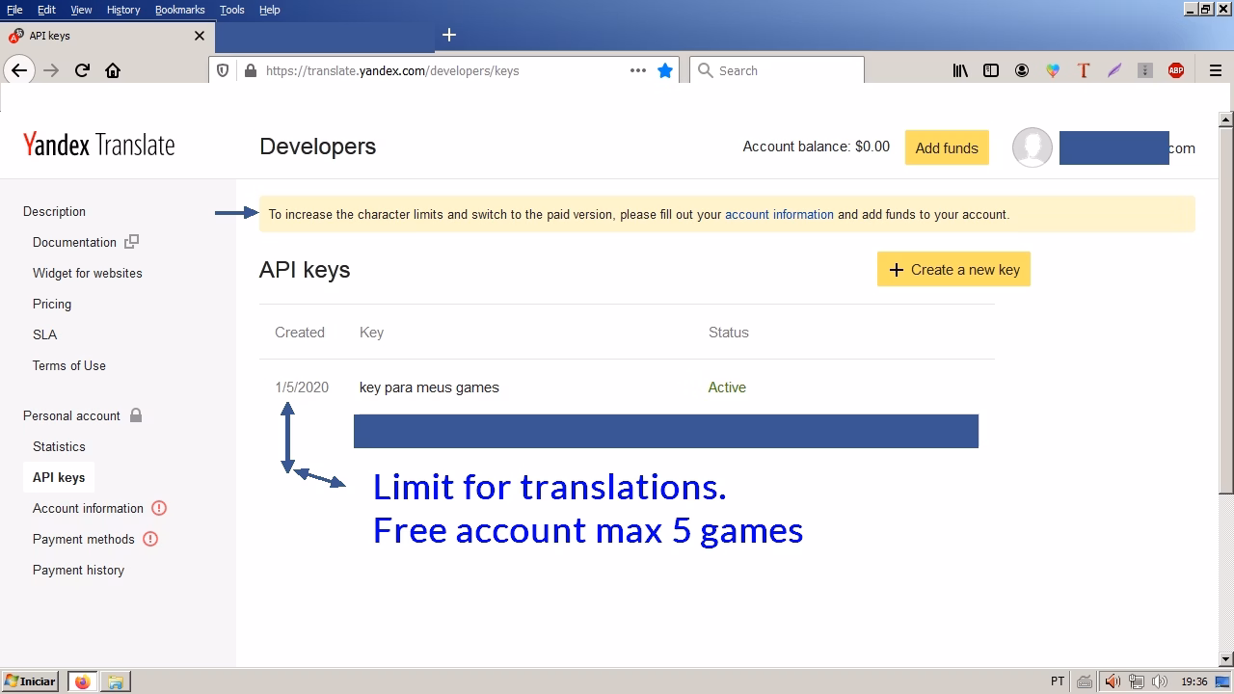Open the History menu
Image resolution: width=1234 pixels, height=694 pixels.
(x=123, y=10)
